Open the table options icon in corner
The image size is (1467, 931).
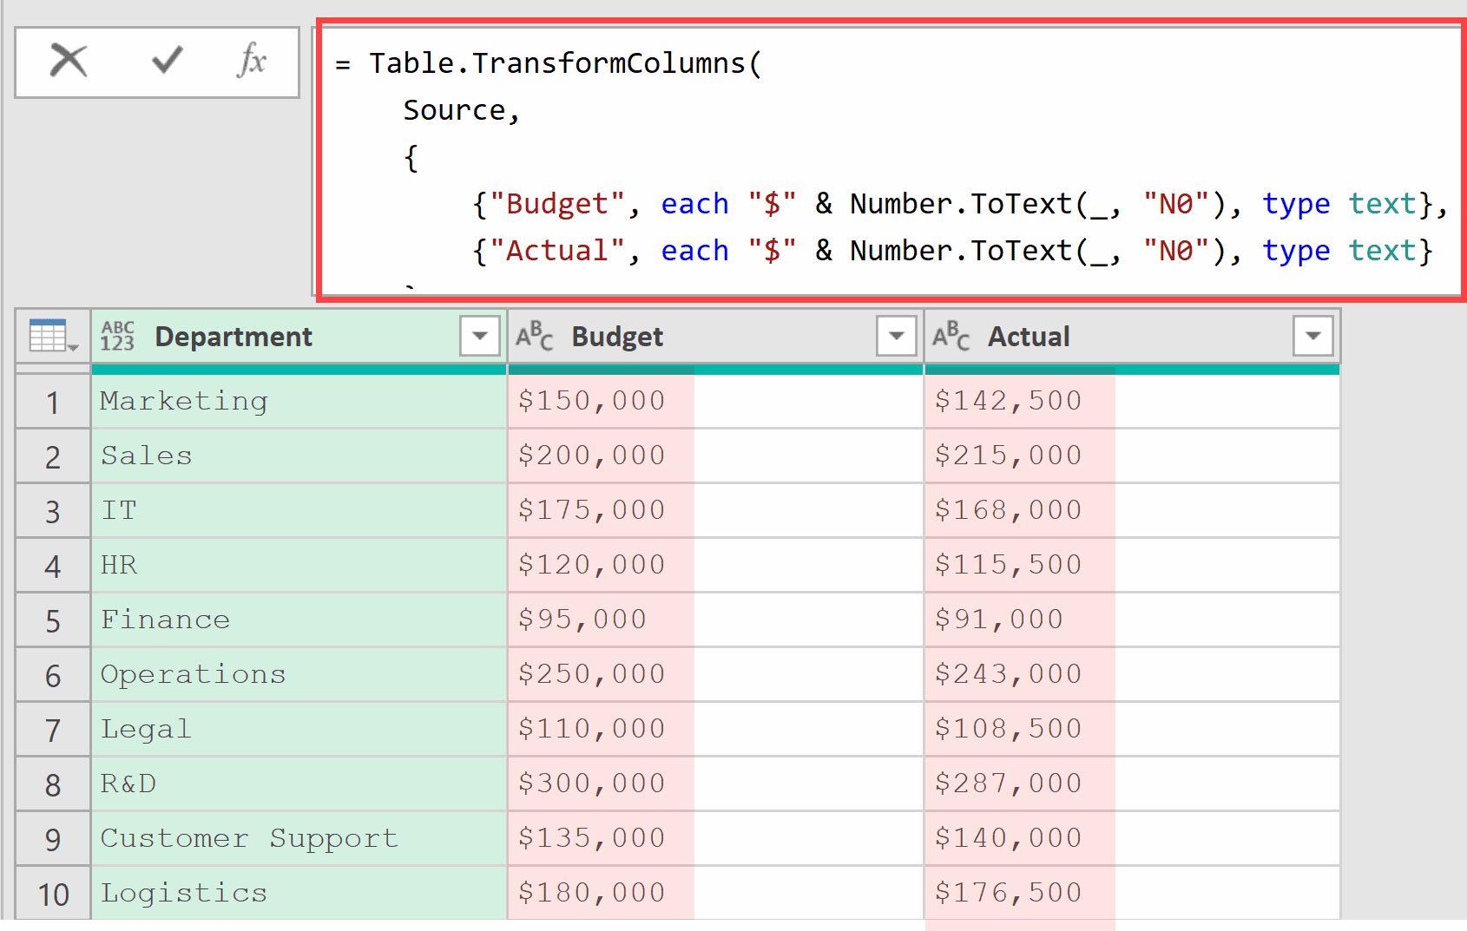[52, 336]
